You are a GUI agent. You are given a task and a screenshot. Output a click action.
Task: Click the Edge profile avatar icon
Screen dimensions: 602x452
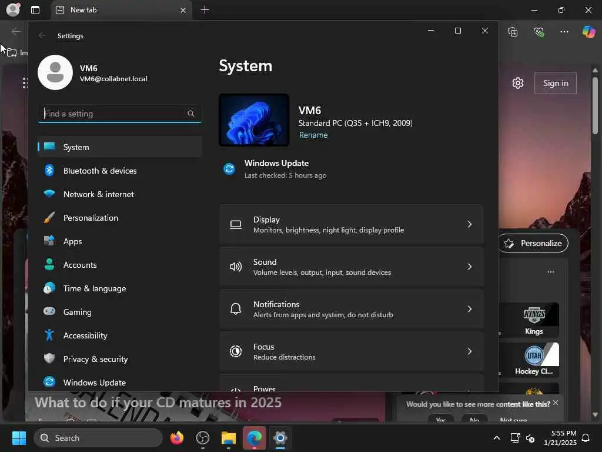click(14, 9)
